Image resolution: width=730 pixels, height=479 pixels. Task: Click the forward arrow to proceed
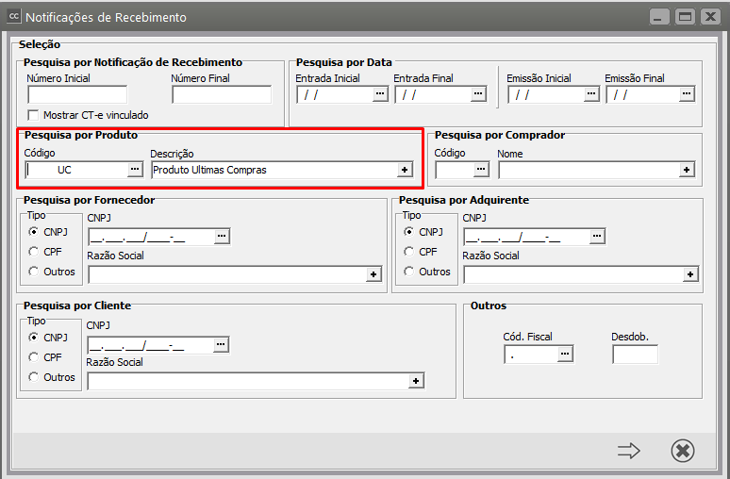[x=628, y=452]
